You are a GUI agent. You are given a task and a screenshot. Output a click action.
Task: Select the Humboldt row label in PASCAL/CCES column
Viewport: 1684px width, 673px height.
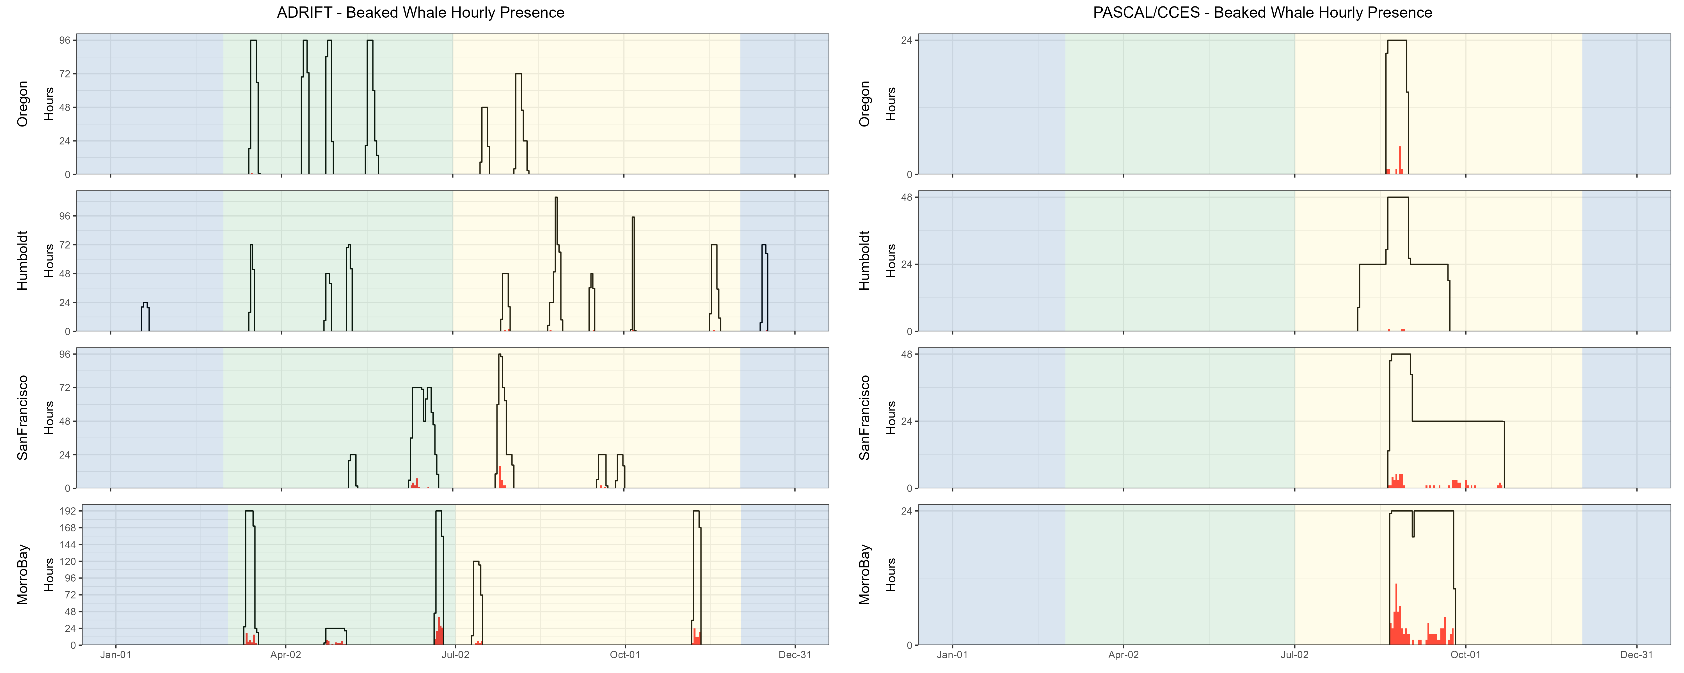click(865, 261)
